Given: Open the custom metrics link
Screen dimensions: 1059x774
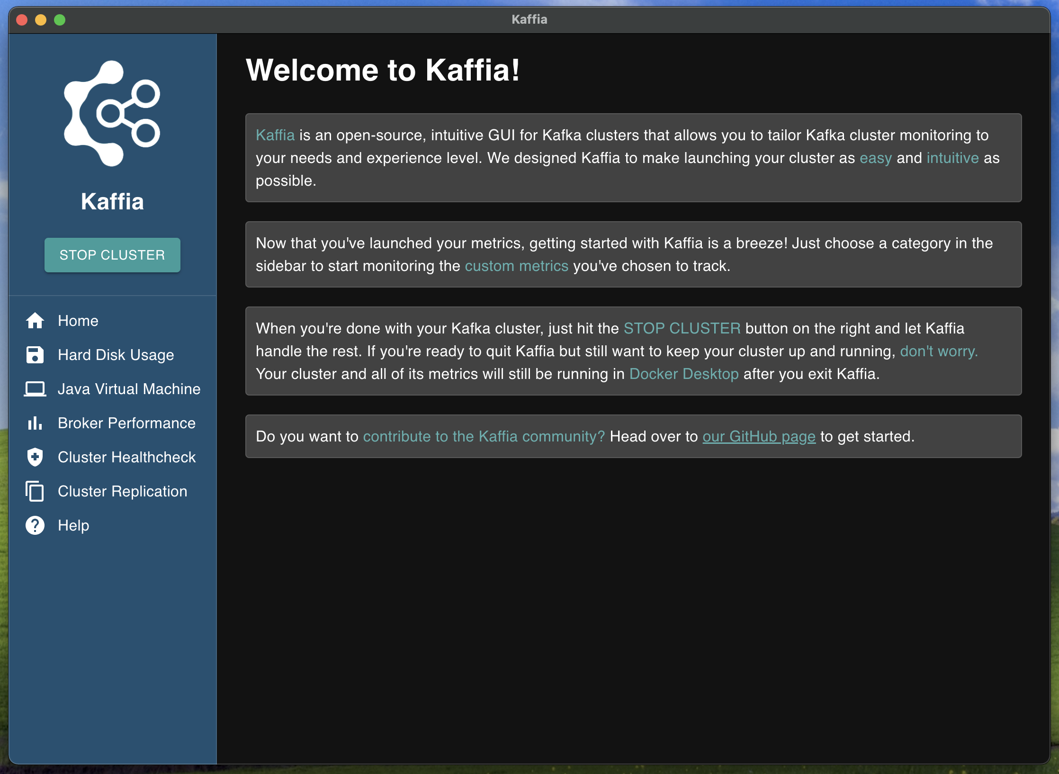Looking at the screenshot, I should [516, 266].
